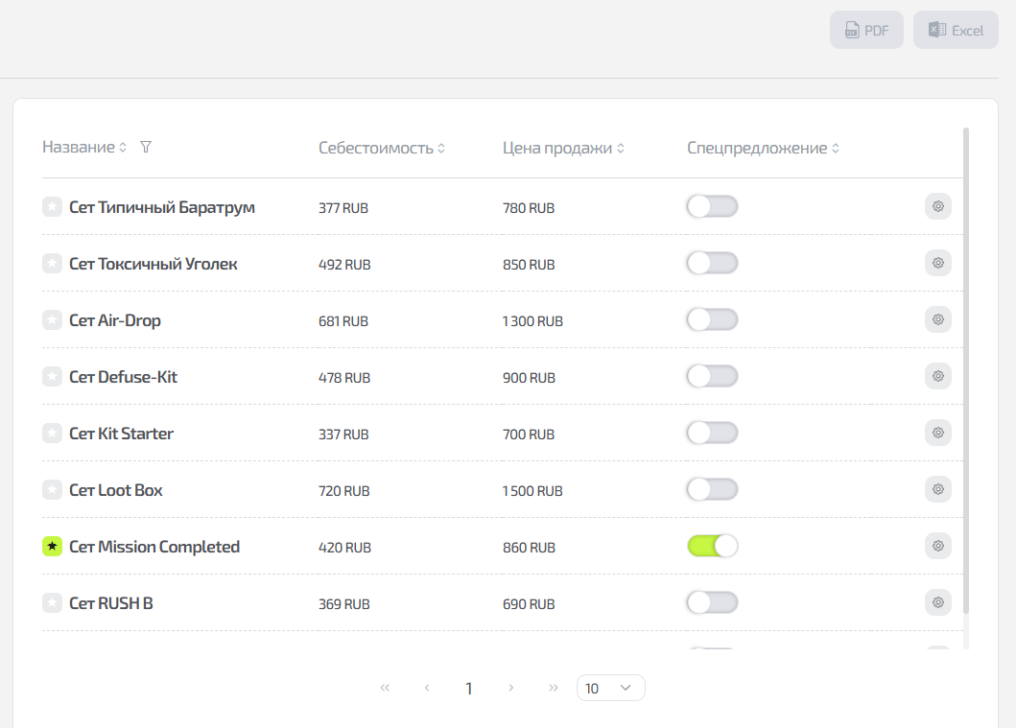Disable special offer for Сет Mission Completed
Viewport: 1016px width, 728px height.
click(x=712, y=546)
